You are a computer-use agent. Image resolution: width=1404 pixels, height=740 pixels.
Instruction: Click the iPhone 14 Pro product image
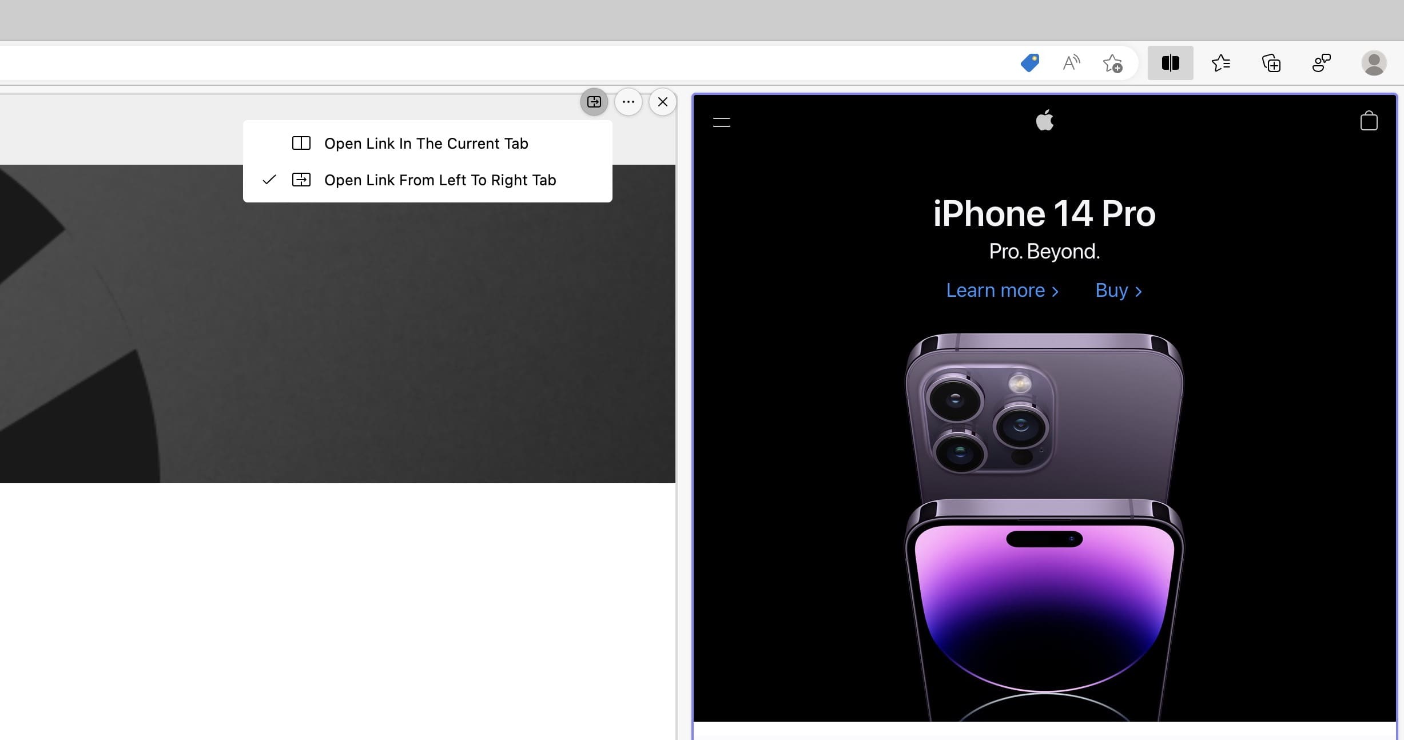pos(1044,526)
